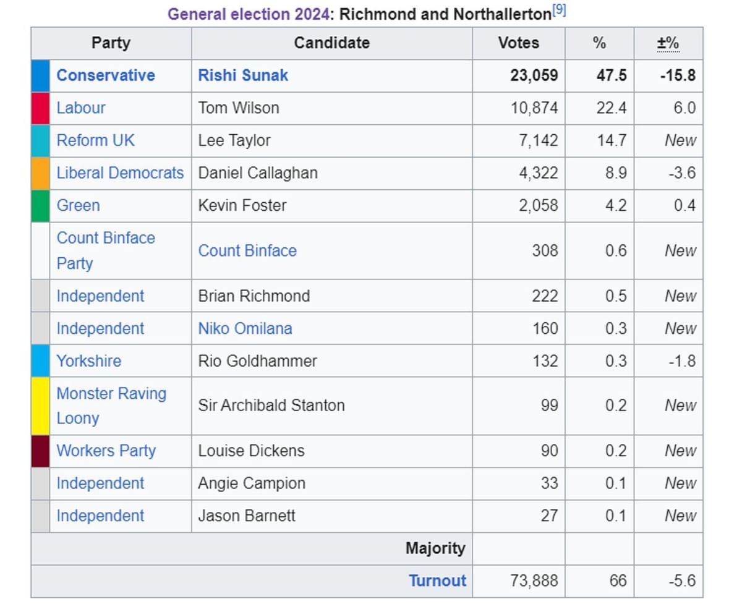
Task: Click the citation [9] reference
Action: [558, 11]
